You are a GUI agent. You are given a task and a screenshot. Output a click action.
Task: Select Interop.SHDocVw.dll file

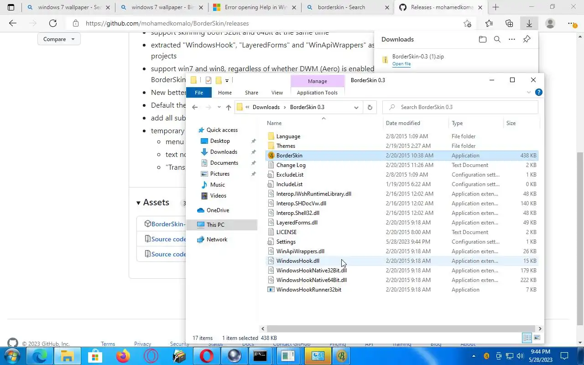[x=401, y=203]
